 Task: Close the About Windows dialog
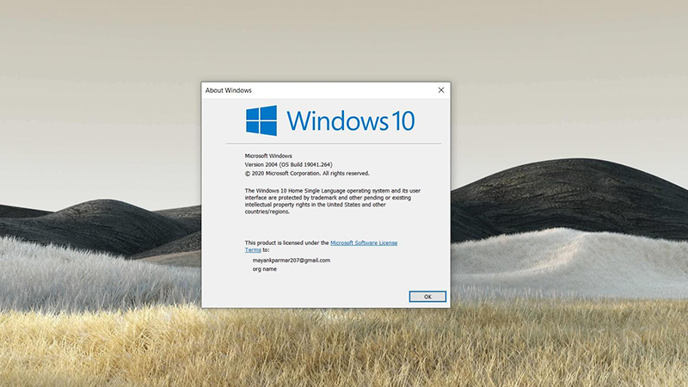tap(441, 90)
